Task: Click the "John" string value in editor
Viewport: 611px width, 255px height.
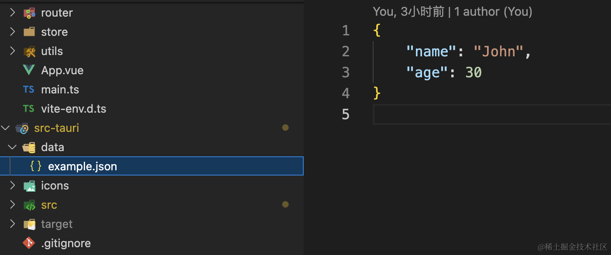Action: click(498, 52)
